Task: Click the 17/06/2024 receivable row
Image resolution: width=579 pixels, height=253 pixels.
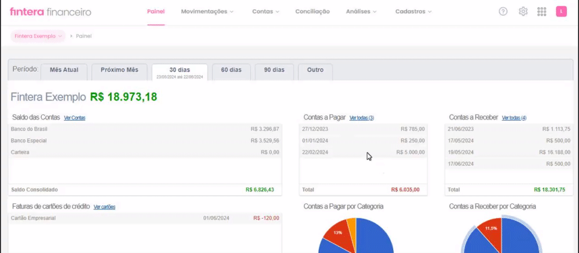Action: pyautogui.click(x=509, y=164)
